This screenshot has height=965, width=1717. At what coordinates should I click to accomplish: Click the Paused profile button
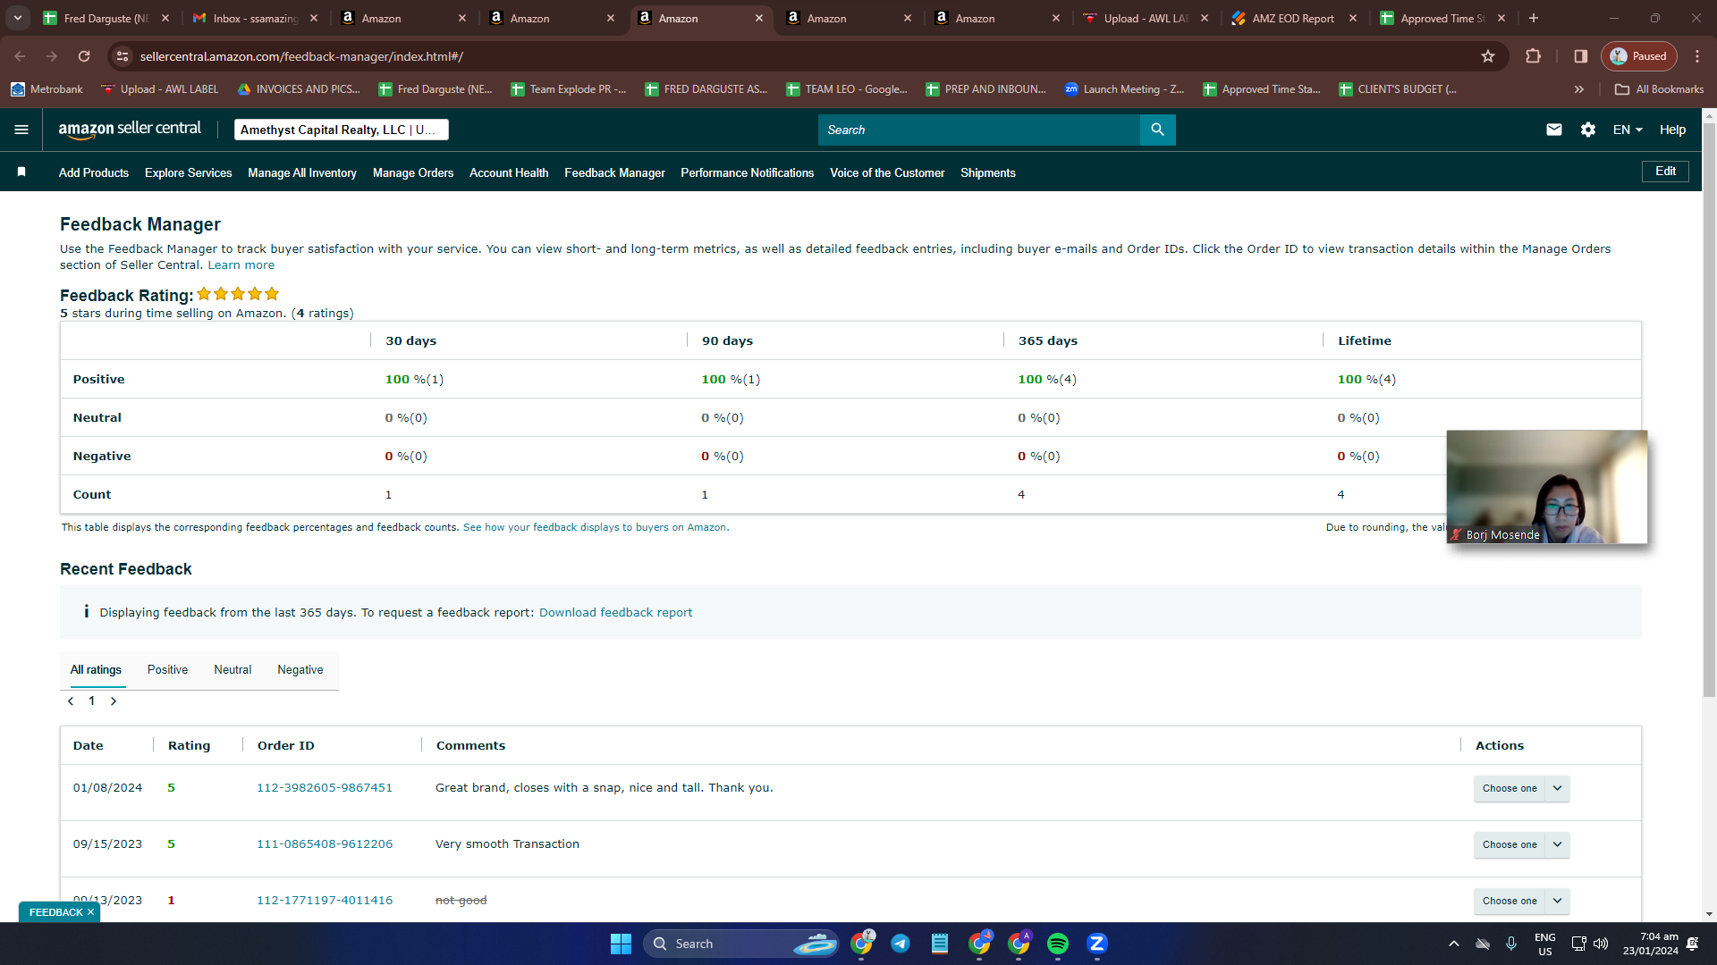[x=1639, y=56]
